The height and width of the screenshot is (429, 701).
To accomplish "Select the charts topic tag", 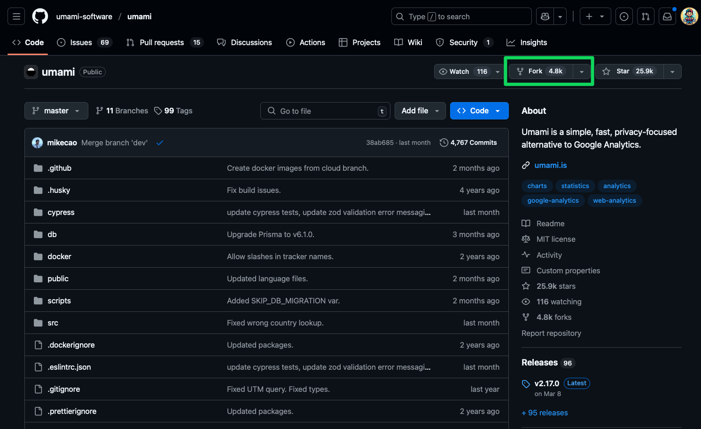I will pos(537,186).
